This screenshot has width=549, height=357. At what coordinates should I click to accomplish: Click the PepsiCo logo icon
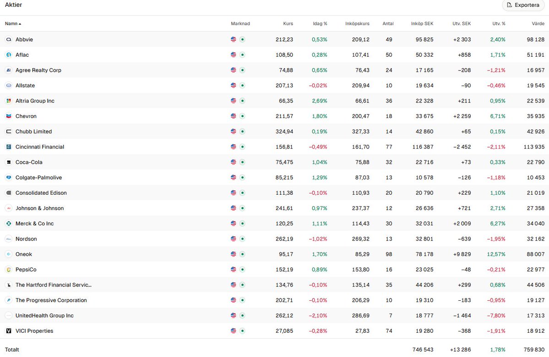pos(9,270)
